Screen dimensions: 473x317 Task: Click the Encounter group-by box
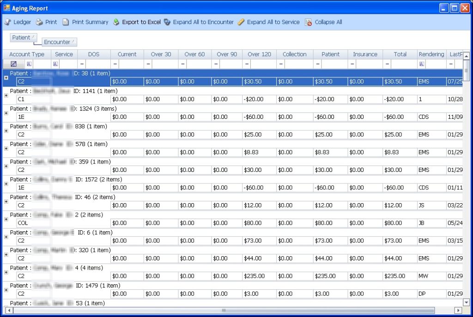59,42
